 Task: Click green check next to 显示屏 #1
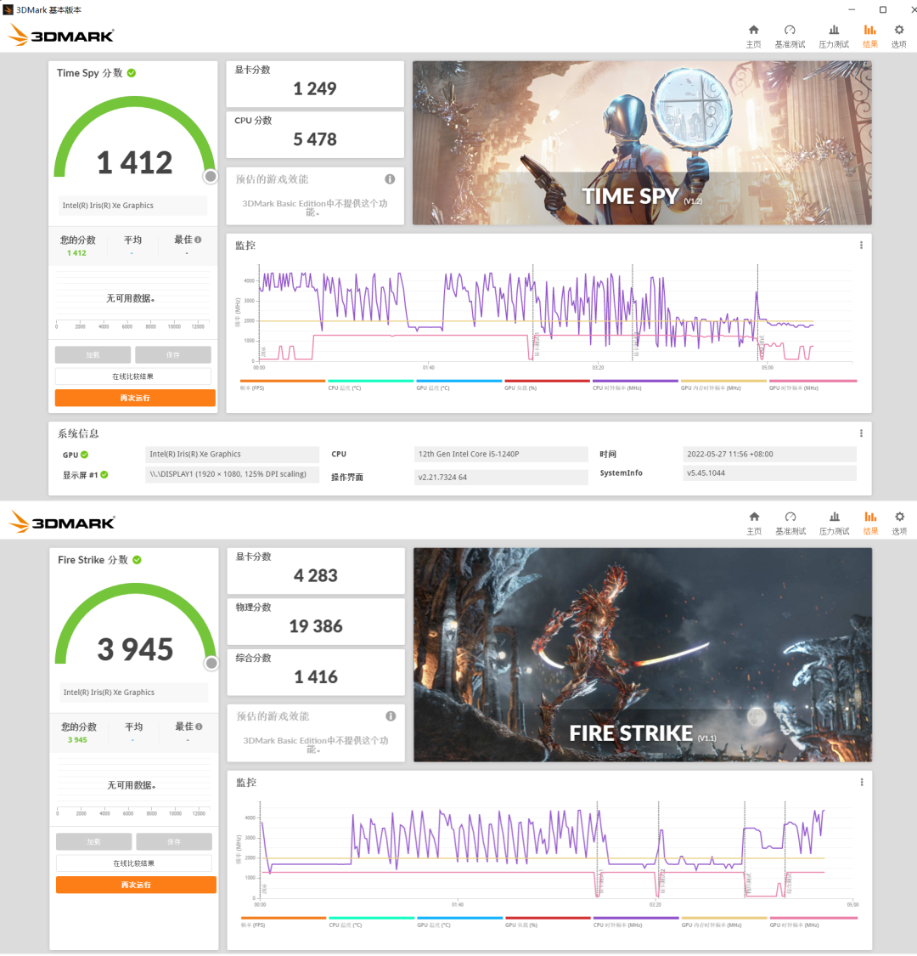pos(104,474)
